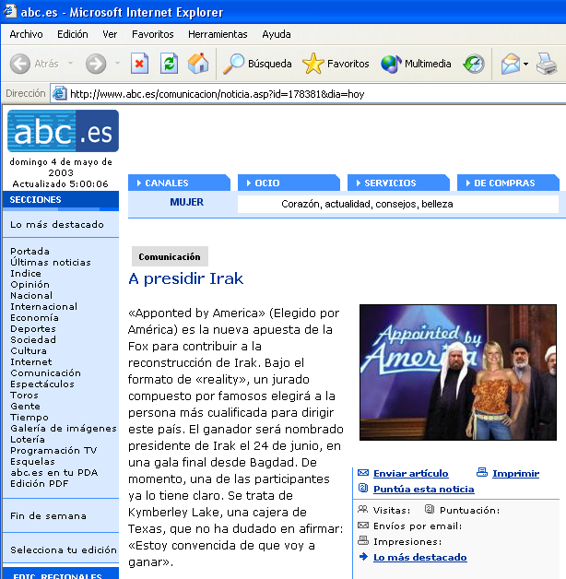Open the Favoritos menu in menu bar
Image resolution: width=566 pixels, height=579 pixels.
[153, 34]
